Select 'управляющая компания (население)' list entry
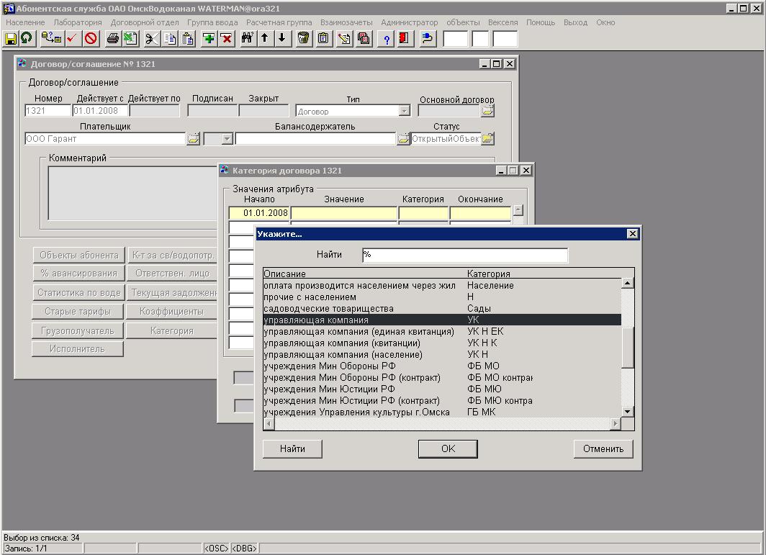766x555 pixels. coord(343,354)
